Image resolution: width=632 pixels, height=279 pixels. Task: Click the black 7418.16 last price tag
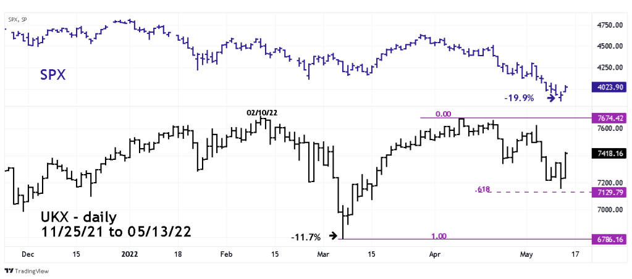coord(609,153)
